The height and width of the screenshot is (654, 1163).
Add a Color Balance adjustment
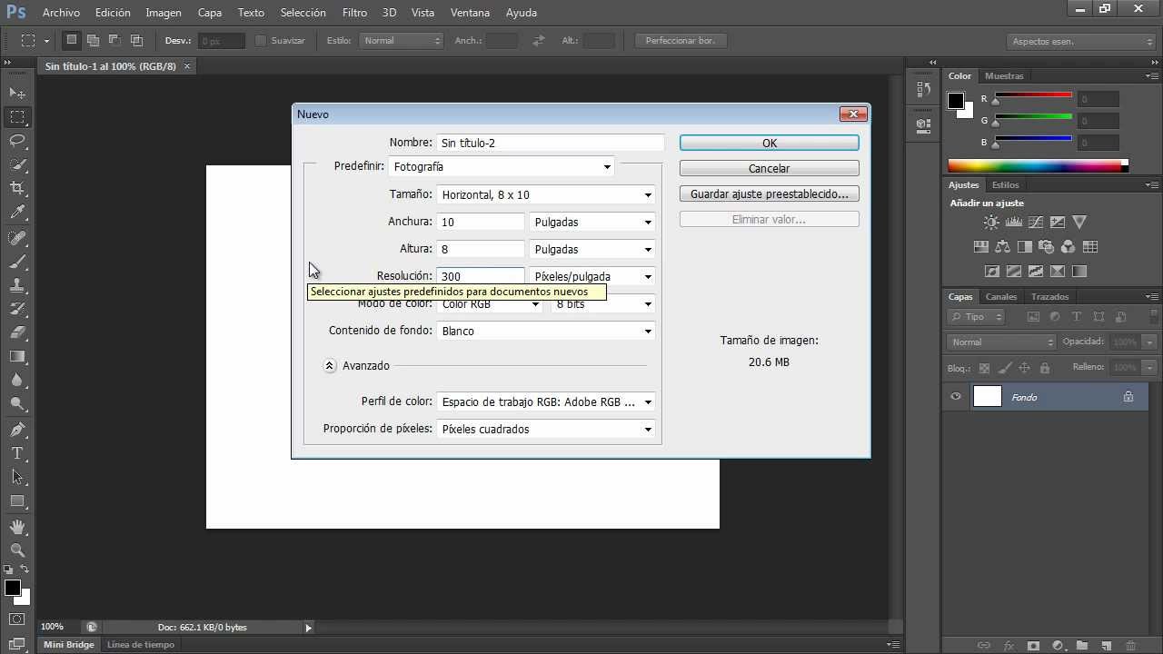tap(1003, 246)
